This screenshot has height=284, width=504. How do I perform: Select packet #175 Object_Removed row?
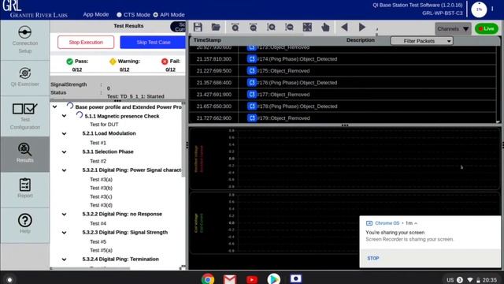click(343, 71)
